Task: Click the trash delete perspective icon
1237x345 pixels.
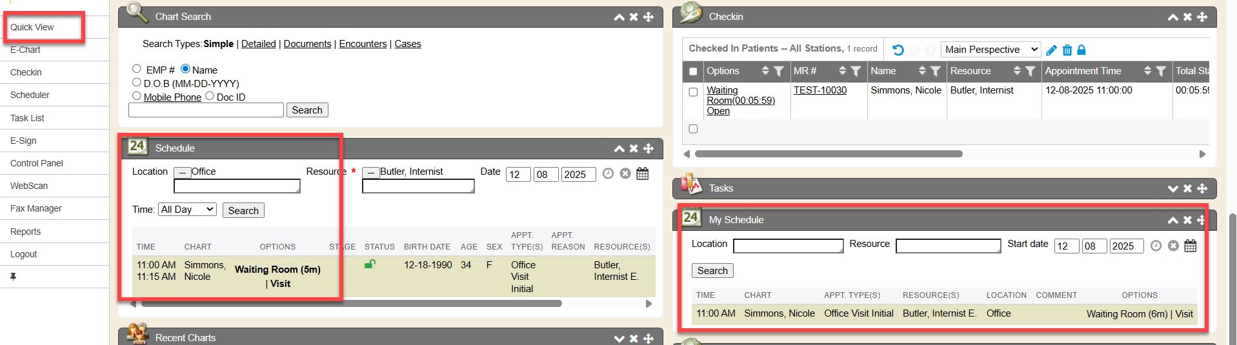Action: tap(1067, 50)
